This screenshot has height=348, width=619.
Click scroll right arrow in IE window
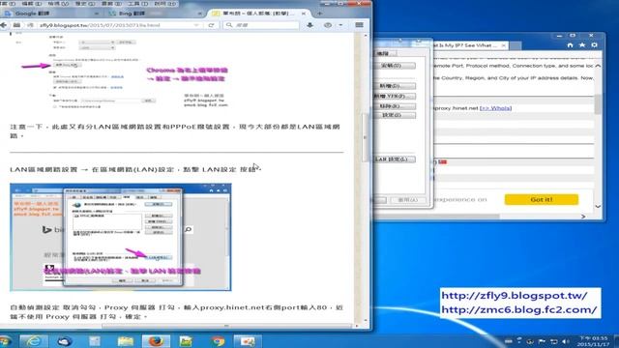click(x=583, y=217)
